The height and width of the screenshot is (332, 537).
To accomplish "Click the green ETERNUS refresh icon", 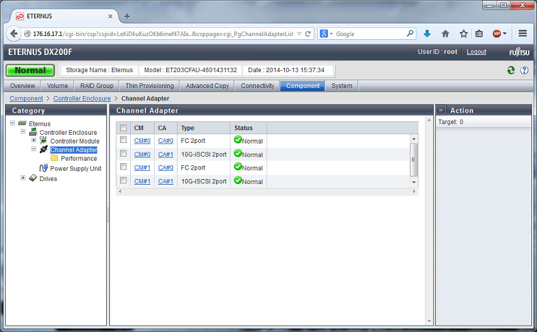I will 511,70.
